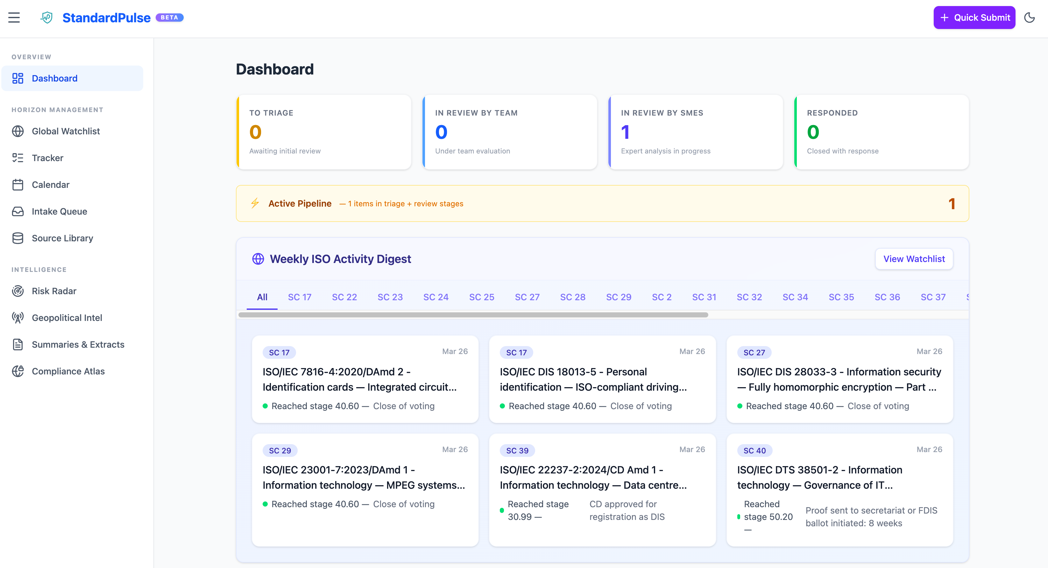Open Geopolitical Intel

[67, 318]
